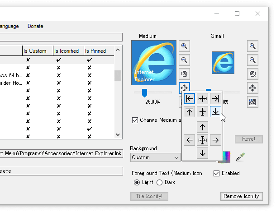Viewport: 276px width, 212px height.
Task: Select the row ending 'ilder Ho...'
Action: coord(57,83)
